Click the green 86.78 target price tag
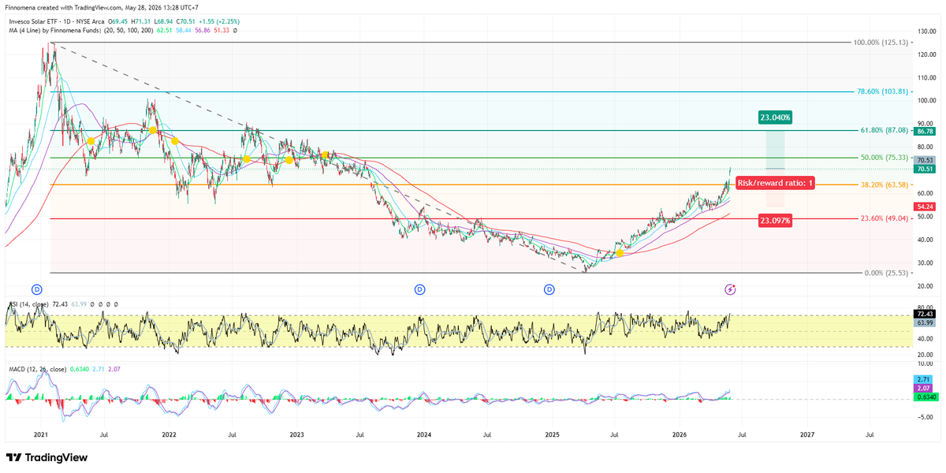Image resolution: width=946 pixels, height=473 pixels. [x=925, y=131]
